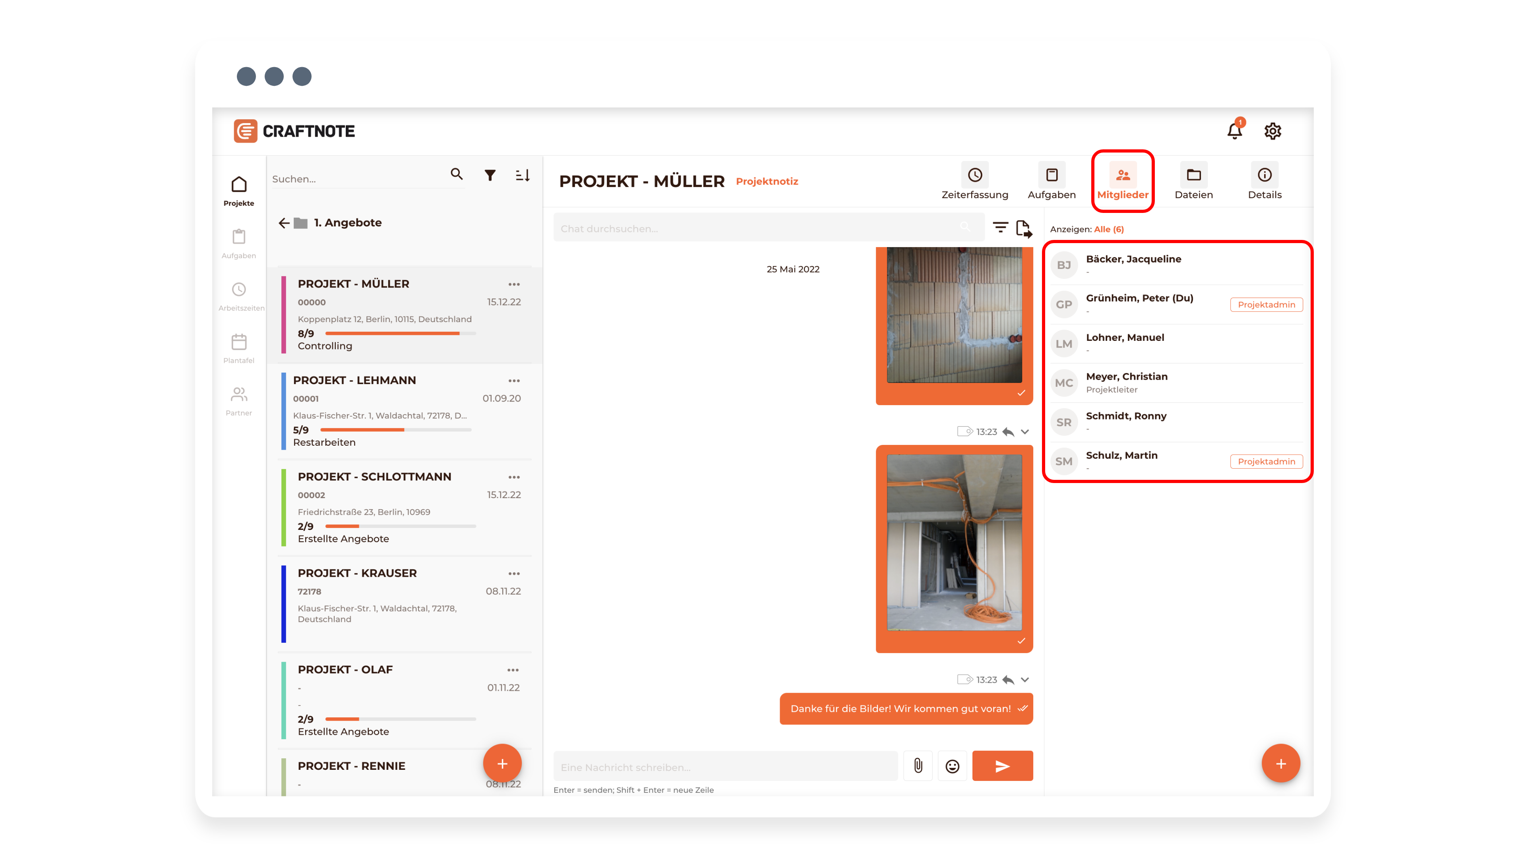Viewport: 1526px width, 858px height.
Task: Open more menu for PROJEKT - OLAF
Action: tap(512, 670)
